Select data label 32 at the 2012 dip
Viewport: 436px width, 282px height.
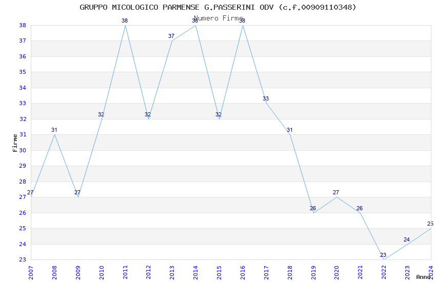[x=148, y=114]
